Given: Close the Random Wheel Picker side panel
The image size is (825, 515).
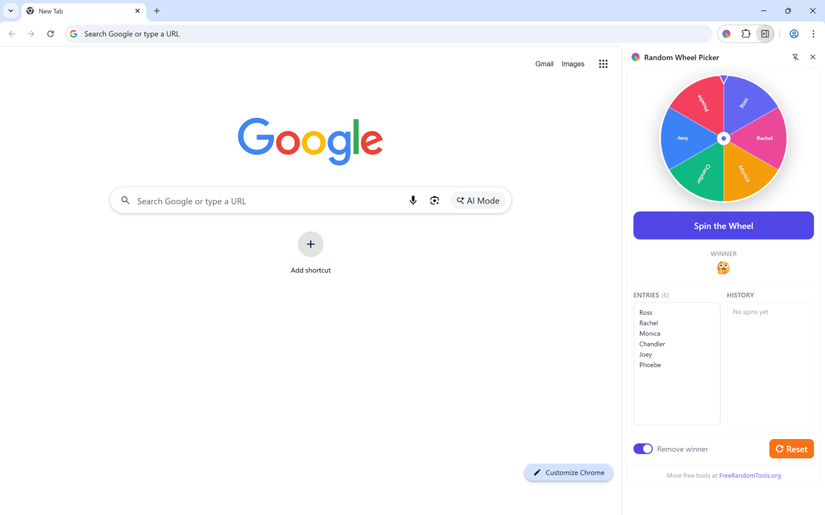Looking at the screenshot, I should [x=813, y=57].
